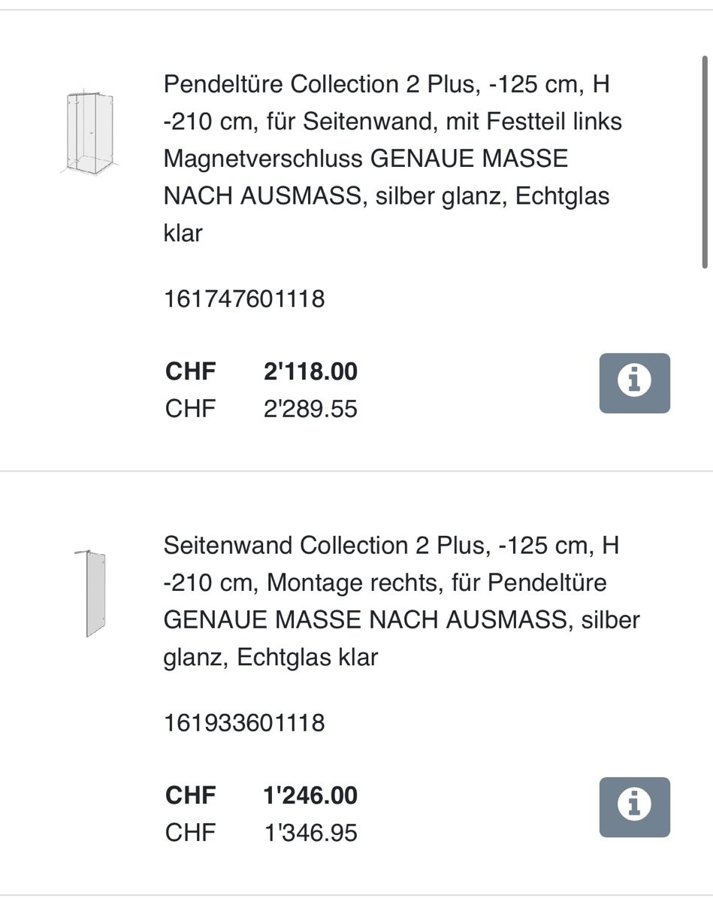Click the 'Montage rechts, für Pendeltüre' text
Screen dimensions: 713x902
pyautogui.click(x=437, y=583)
